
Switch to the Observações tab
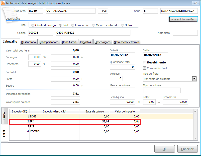102,42
